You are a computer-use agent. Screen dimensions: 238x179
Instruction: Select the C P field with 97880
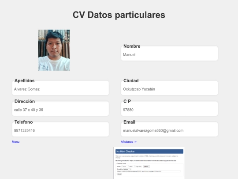click(x=169, y=109)
